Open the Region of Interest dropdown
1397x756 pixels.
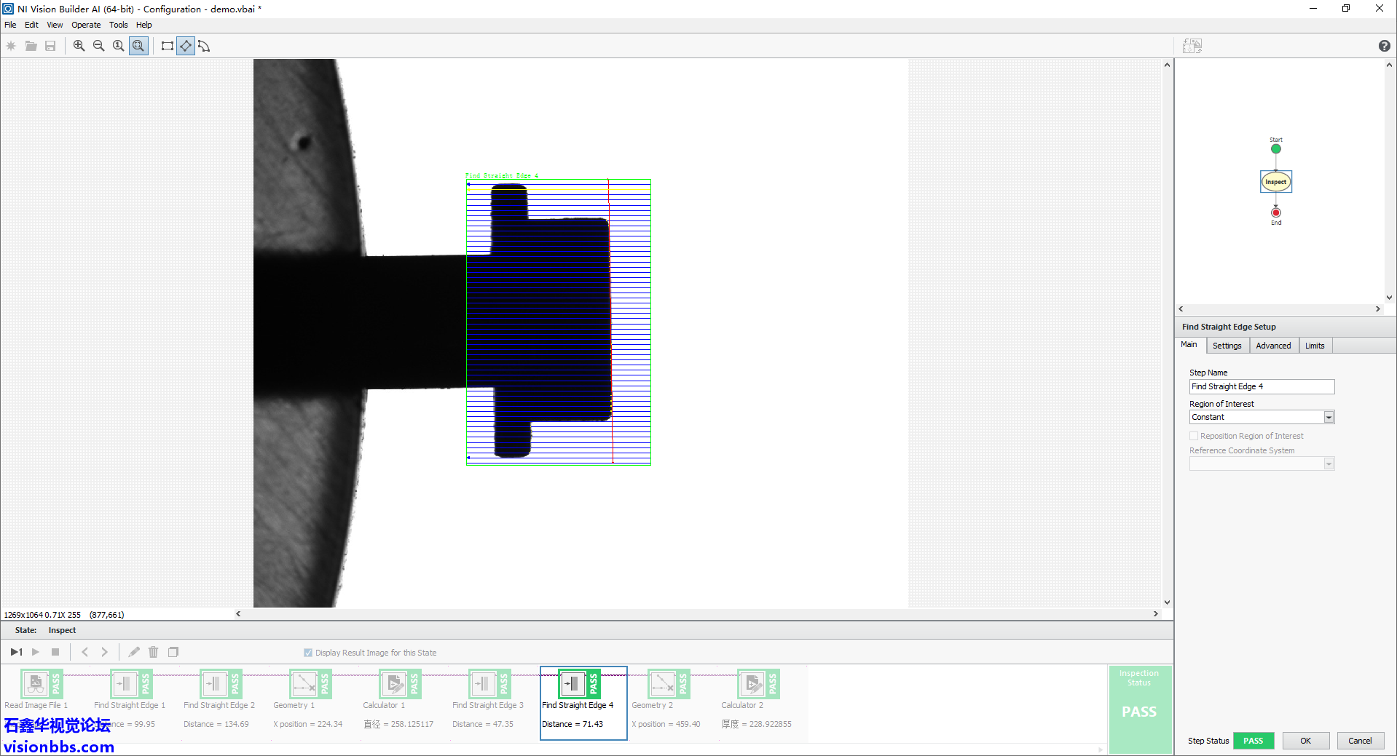(1329, 417)
